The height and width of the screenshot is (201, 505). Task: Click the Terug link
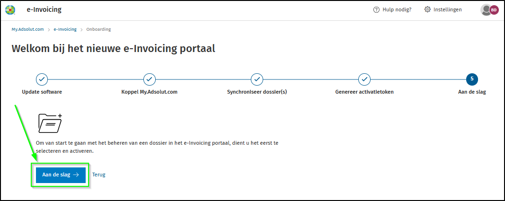point(98,175)
